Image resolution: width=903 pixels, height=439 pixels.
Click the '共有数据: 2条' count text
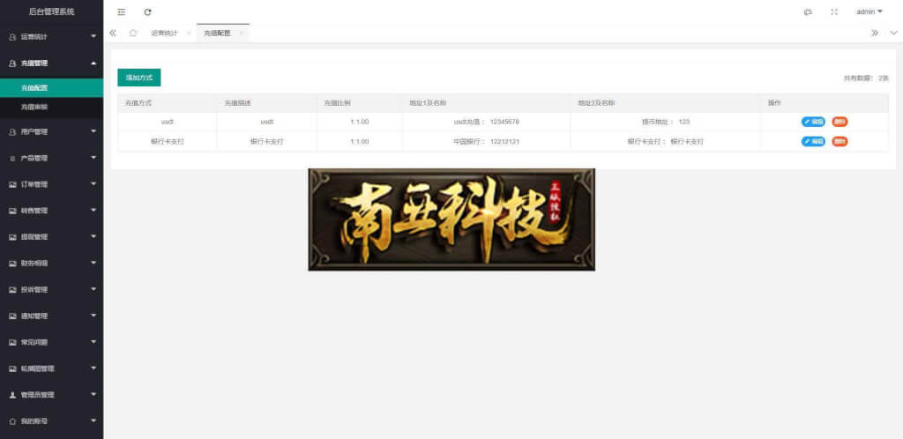click(866, 78)
